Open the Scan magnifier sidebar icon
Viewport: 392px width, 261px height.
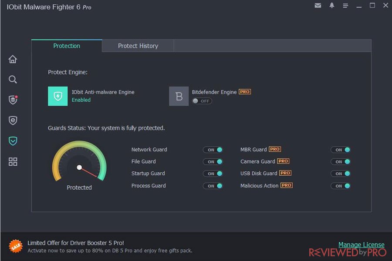tap(13, 80)
